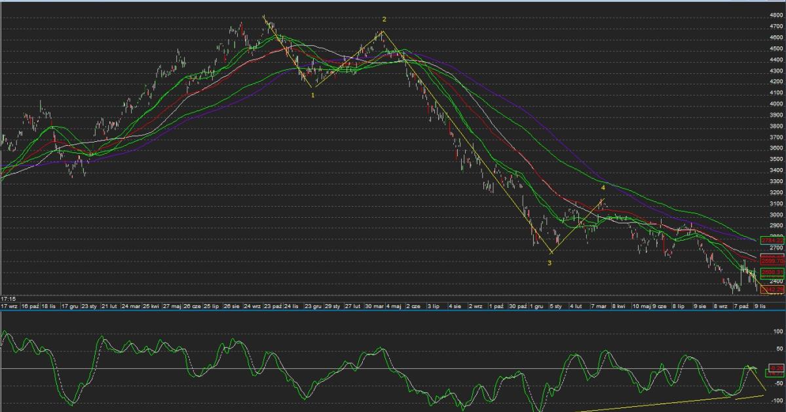This screenshot has width=786, height=412.
Task: Select the '17 wrz' date on time axis
Action: click(9, 305)
